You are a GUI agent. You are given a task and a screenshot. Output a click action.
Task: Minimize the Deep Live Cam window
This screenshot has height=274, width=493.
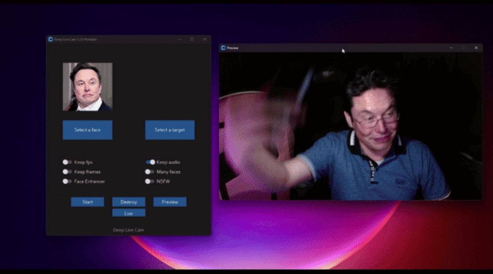point(179,39)
